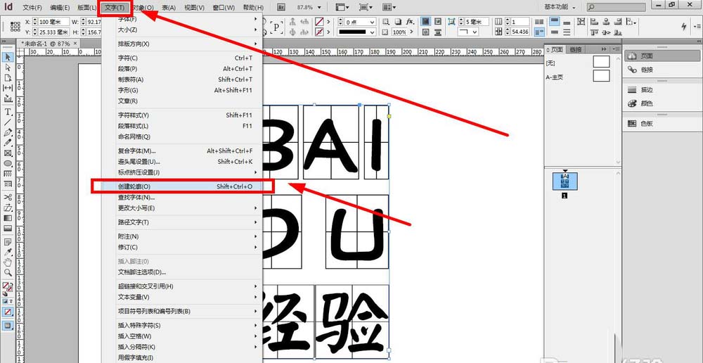
Task: Click the effects fx icon
Action: point(410,22)
